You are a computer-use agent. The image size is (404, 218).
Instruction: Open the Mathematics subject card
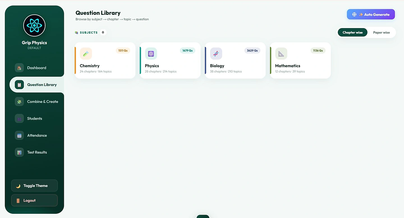300,60
